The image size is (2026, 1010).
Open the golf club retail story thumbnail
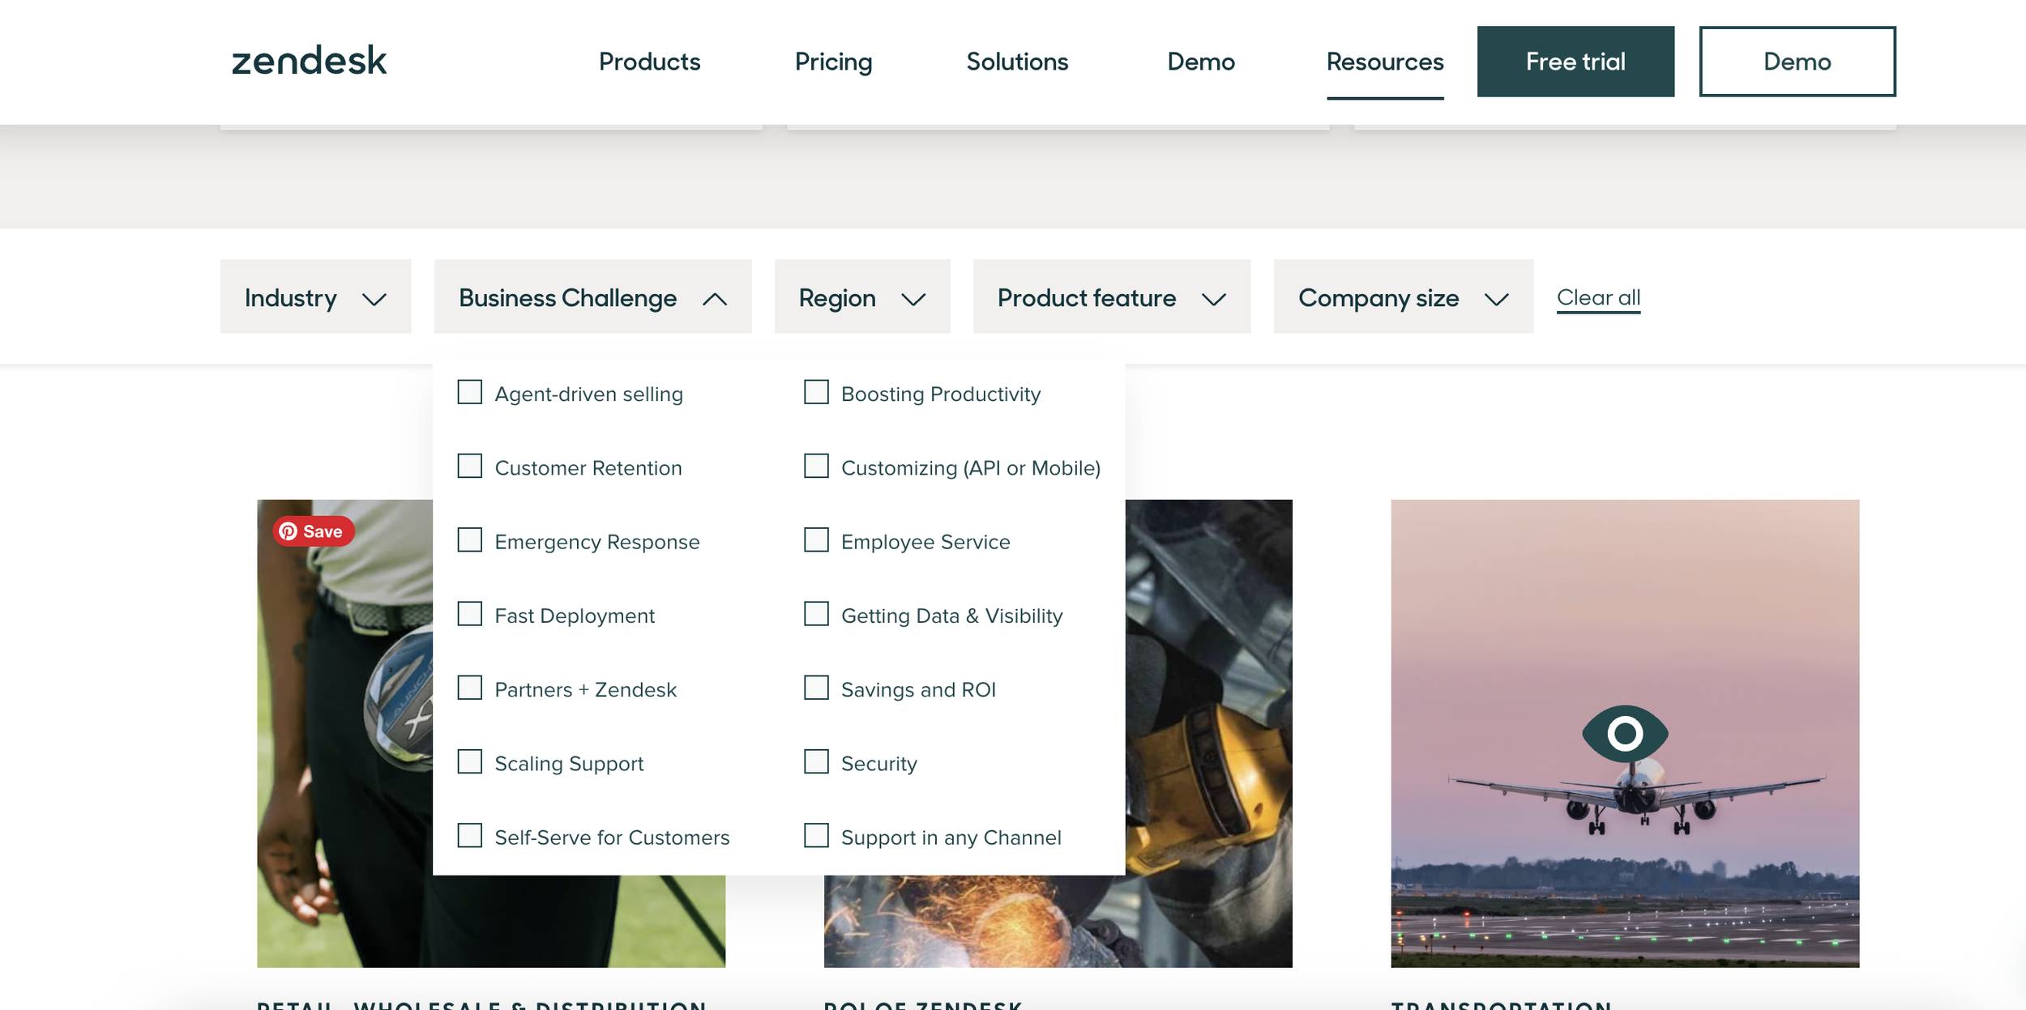(344, 733)
